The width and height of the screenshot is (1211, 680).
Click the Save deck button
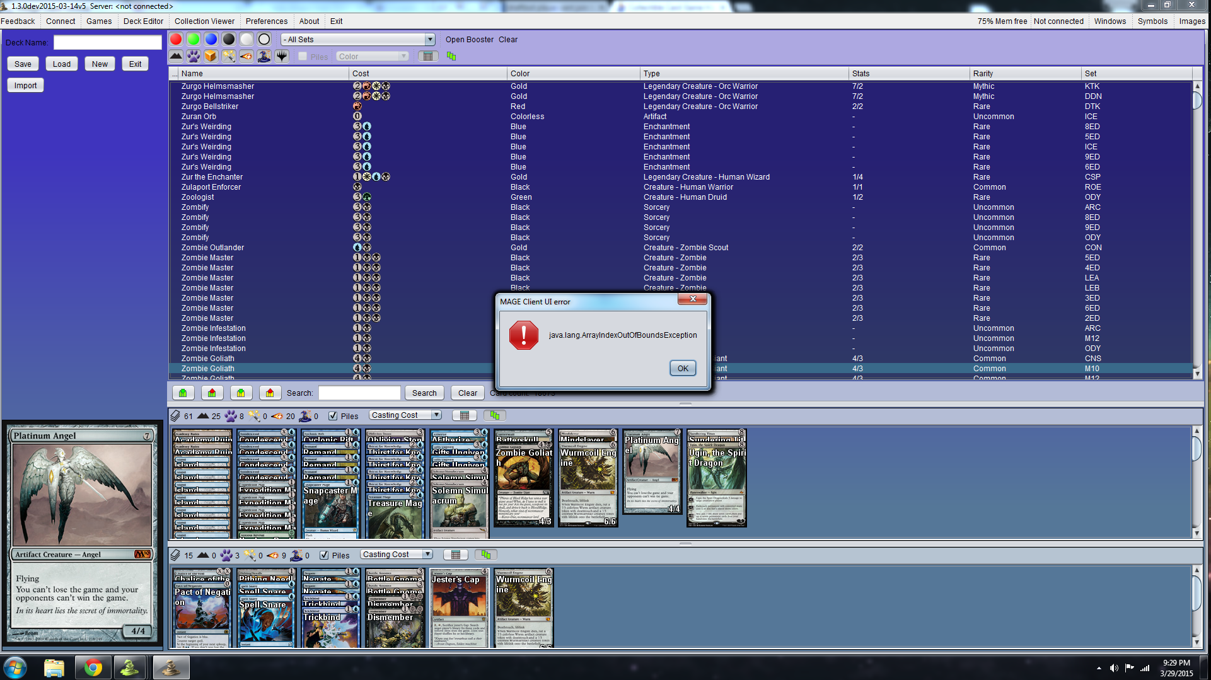(23, 64)
